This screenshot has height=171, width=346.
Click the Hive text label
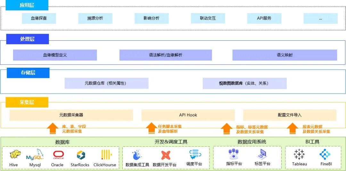13,165
